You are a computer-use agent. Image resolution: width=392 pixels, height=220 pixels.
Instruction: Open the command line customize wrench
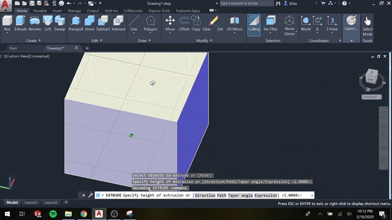coord(91,195)
